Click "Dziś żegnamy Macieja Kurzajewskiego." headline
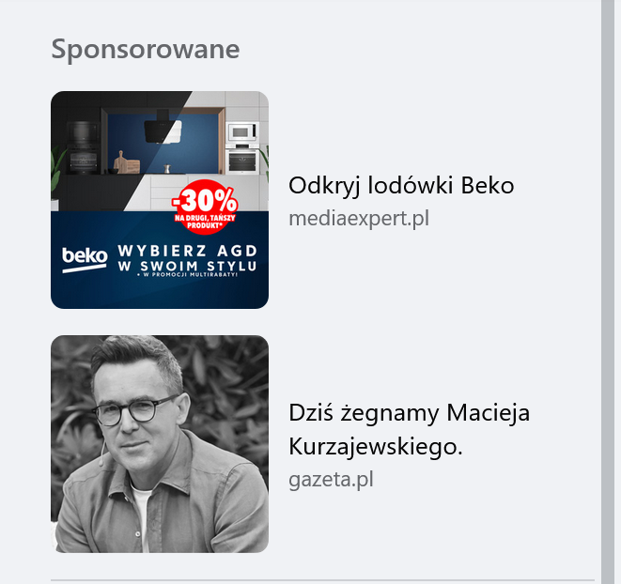The image size is (621, 584). [x=409, y=430]
